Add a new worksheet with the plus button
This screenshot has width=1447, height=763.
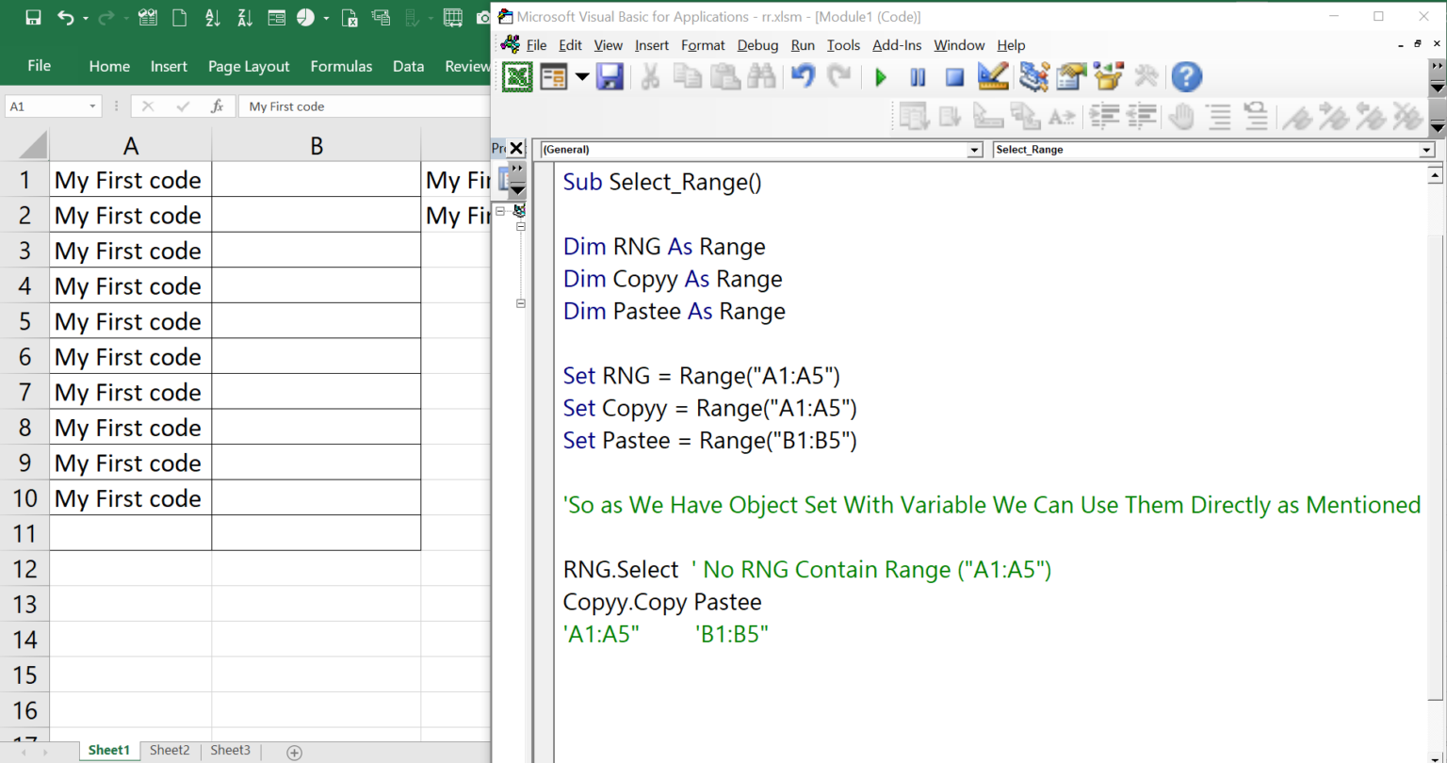tap(293, 751)
